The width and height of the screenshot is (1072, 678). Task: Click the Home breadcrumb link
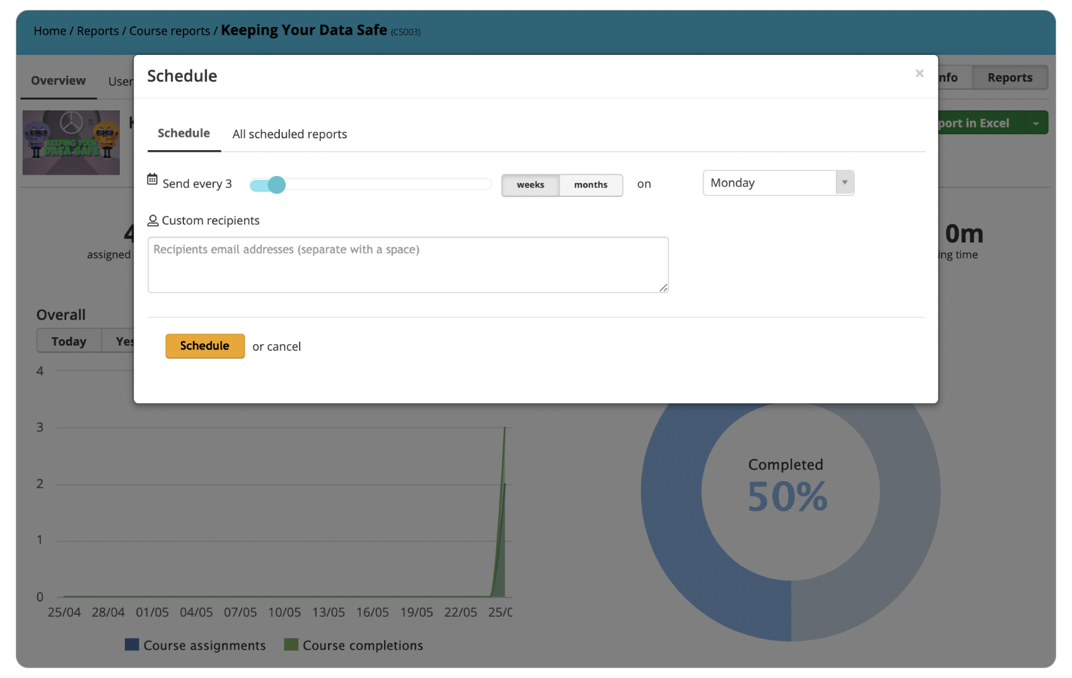point(50,31)
